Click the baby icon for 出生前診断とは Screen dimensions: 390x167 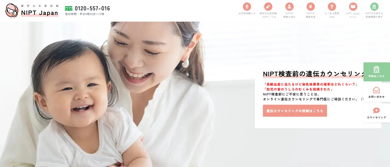click(247, 7)
